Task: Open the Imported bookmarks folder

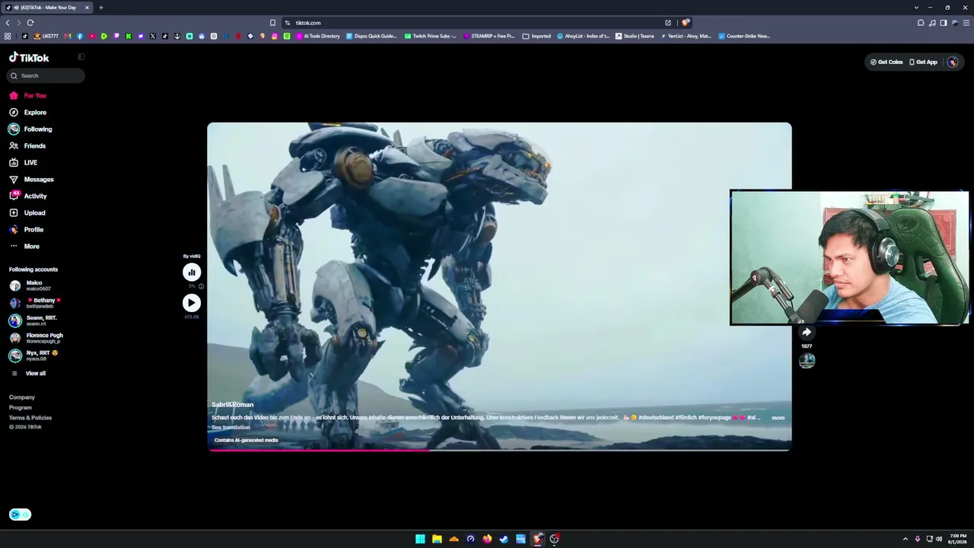Action: (536, 36)
